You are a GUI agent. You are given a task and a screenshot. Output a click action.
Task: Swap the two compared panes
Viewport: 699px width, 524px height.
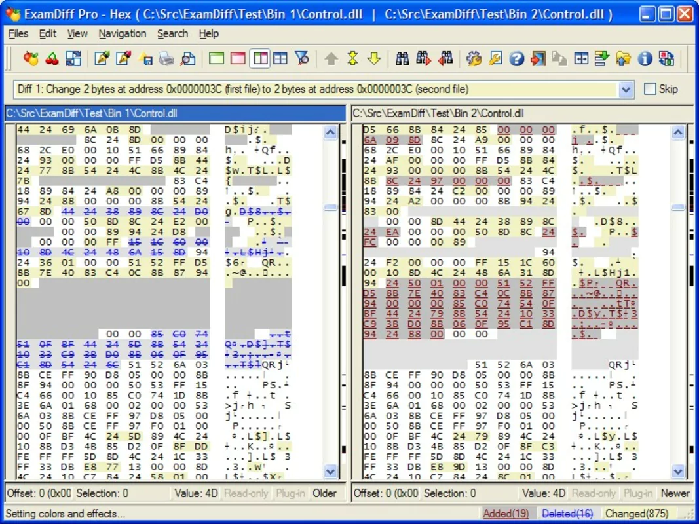pos(74,59)
